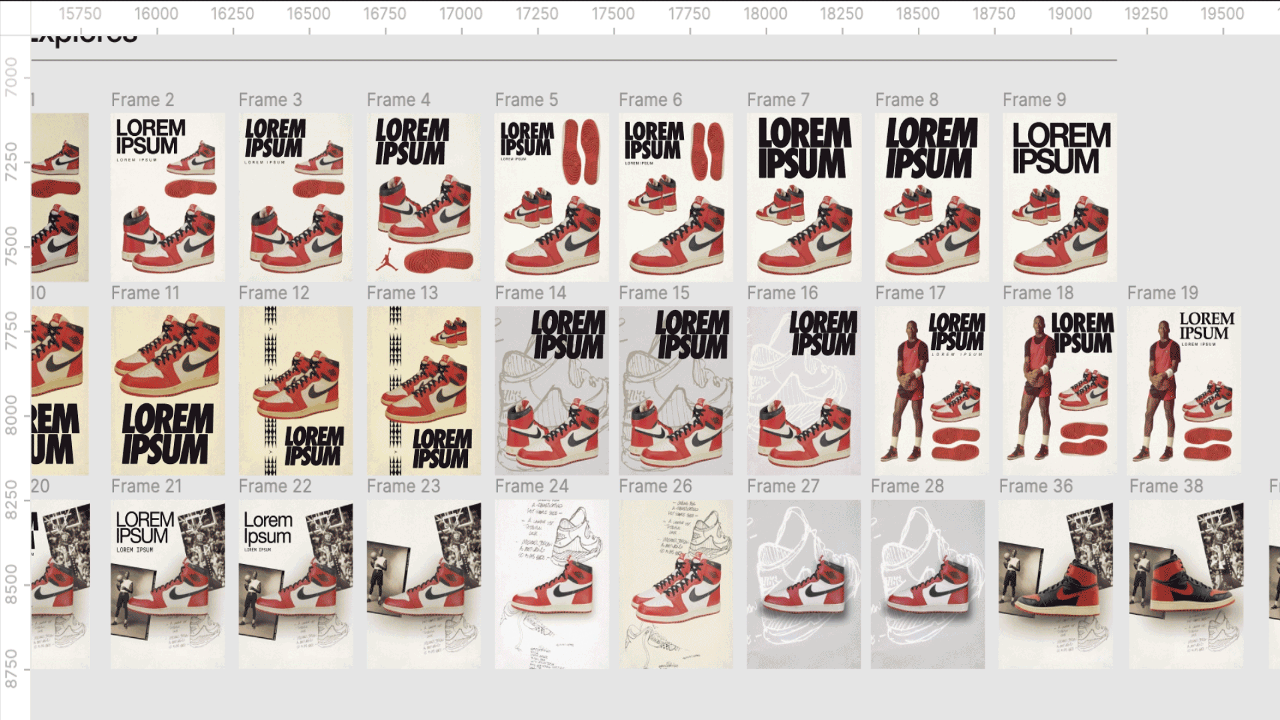The image size is (1280, 720).
Task: Click Frame 19 serif Lorem Ipsum poster
Action: pos(1184,390)
